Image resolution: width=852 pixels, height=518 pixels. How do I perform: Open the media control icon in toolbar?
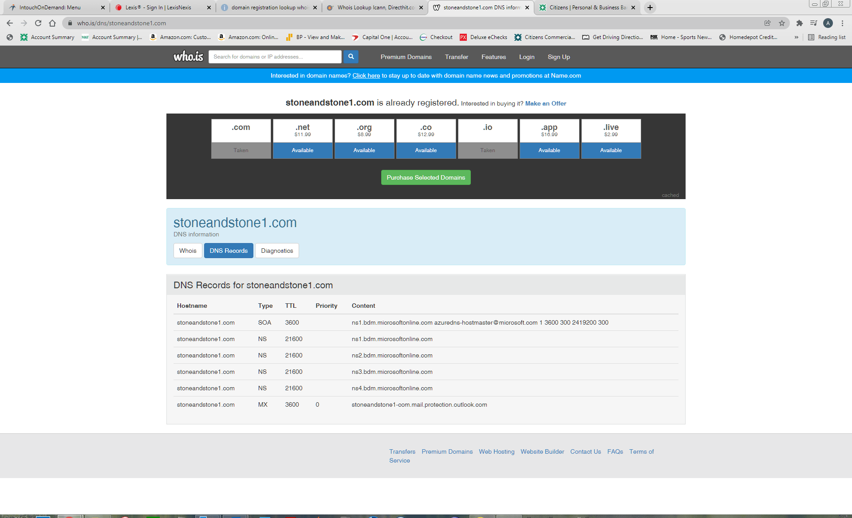(x=814, y=23)
